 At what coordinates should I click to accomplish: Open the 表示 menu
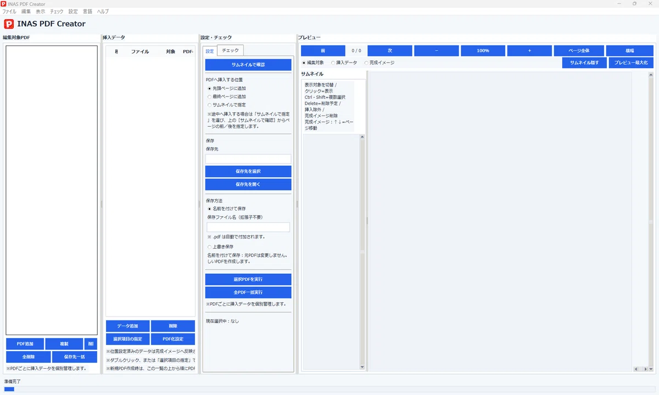(x=41, y=12)
